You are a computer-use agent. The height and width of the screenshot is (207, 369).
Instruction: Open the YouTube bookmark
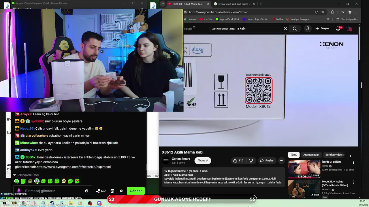206,19
